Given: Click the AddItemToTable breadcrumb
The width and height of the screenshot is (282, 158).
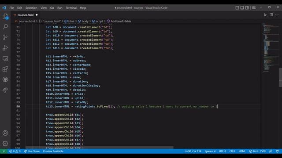Looking at the screenshot, I should pos(121,21).
